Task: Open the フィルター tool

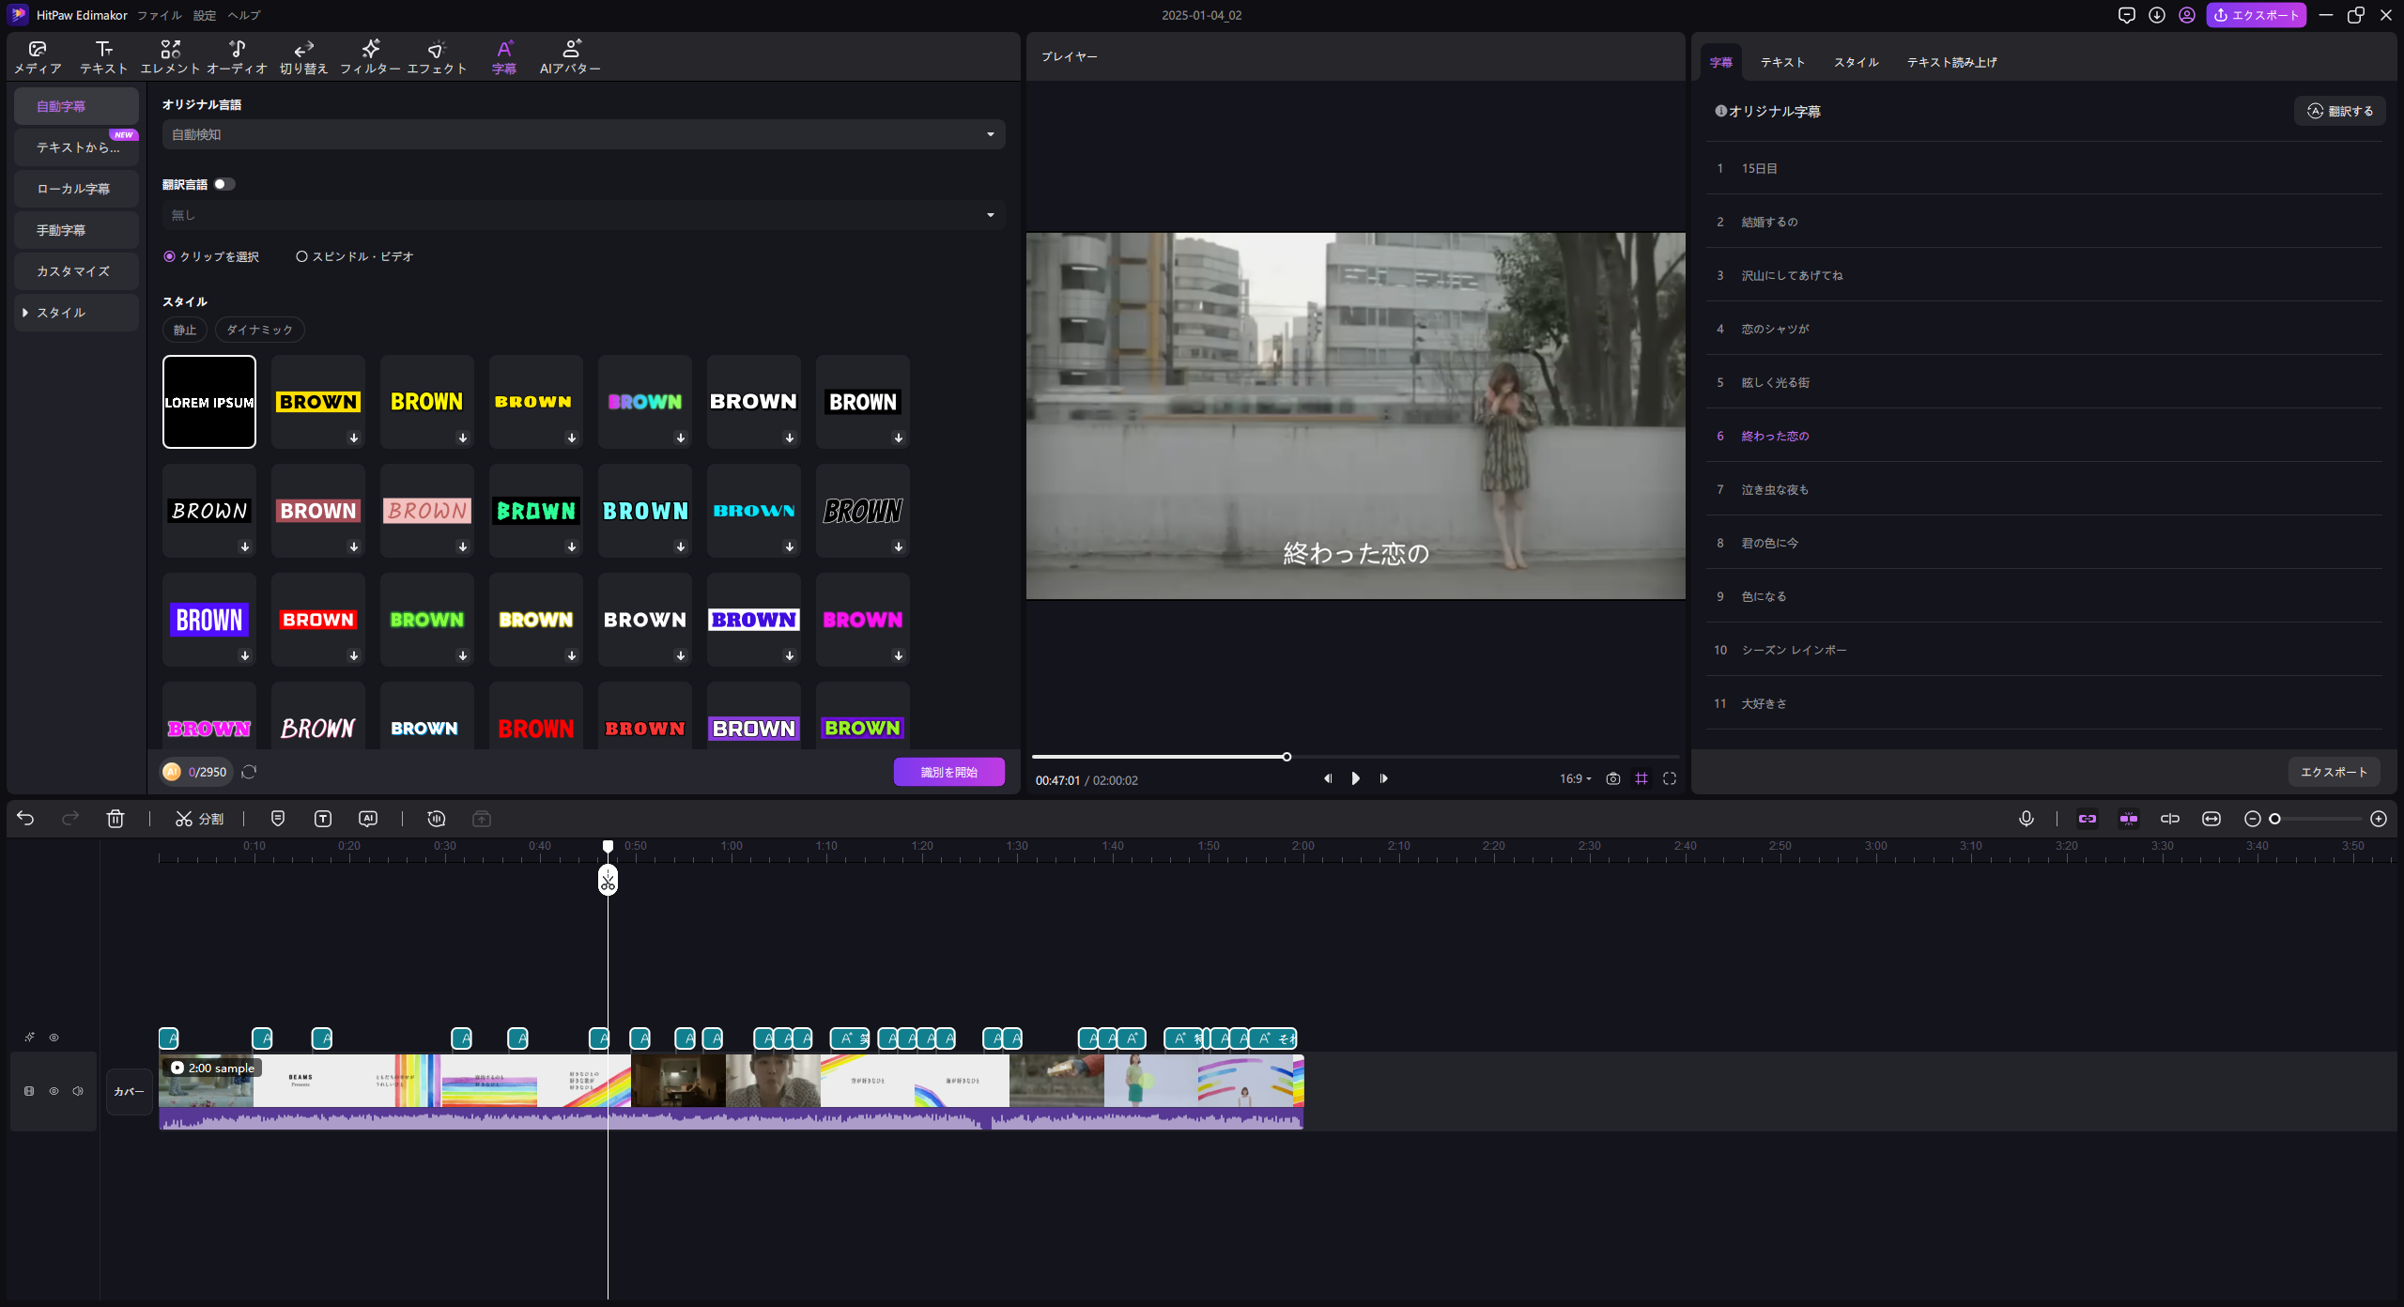Action: click(370, 57)
